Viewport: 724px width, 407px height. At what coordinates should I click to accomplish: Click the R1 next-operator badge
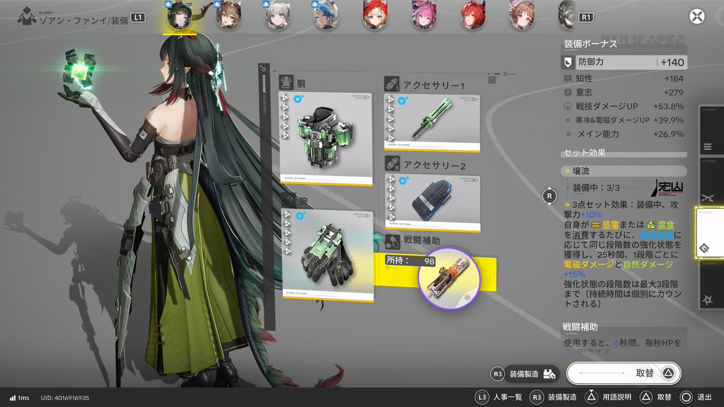pos(585,17)
